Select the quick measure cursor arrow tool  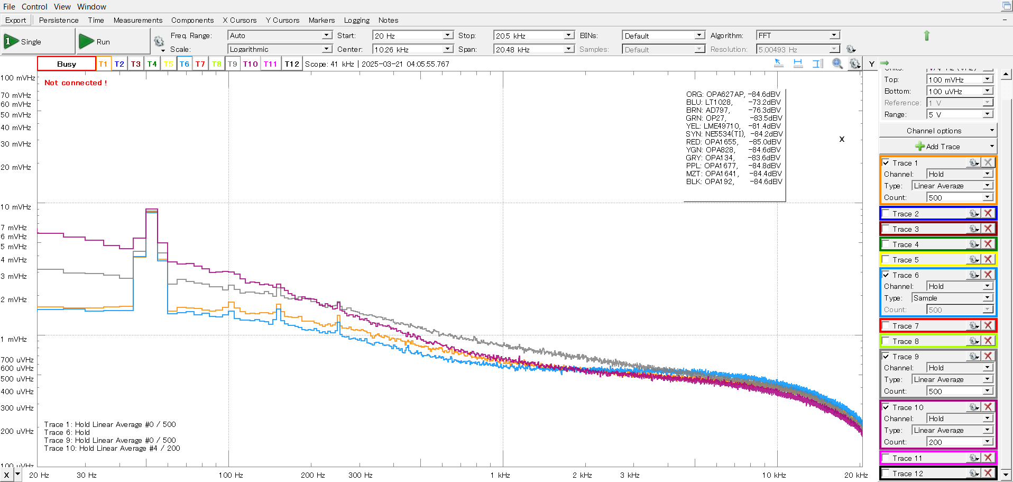(x=779, y=63)
